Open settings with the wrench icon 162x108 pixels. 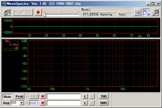point(155,12)
